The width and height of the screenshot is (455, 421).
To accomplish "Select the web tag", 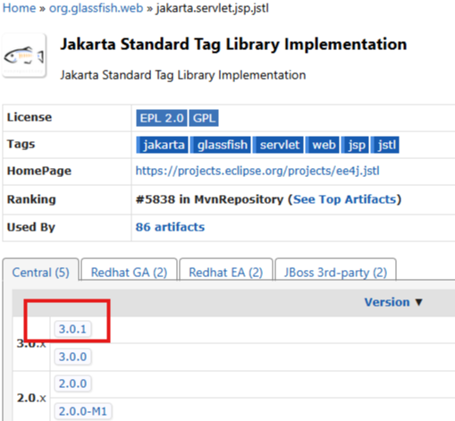I will [323, 145].
